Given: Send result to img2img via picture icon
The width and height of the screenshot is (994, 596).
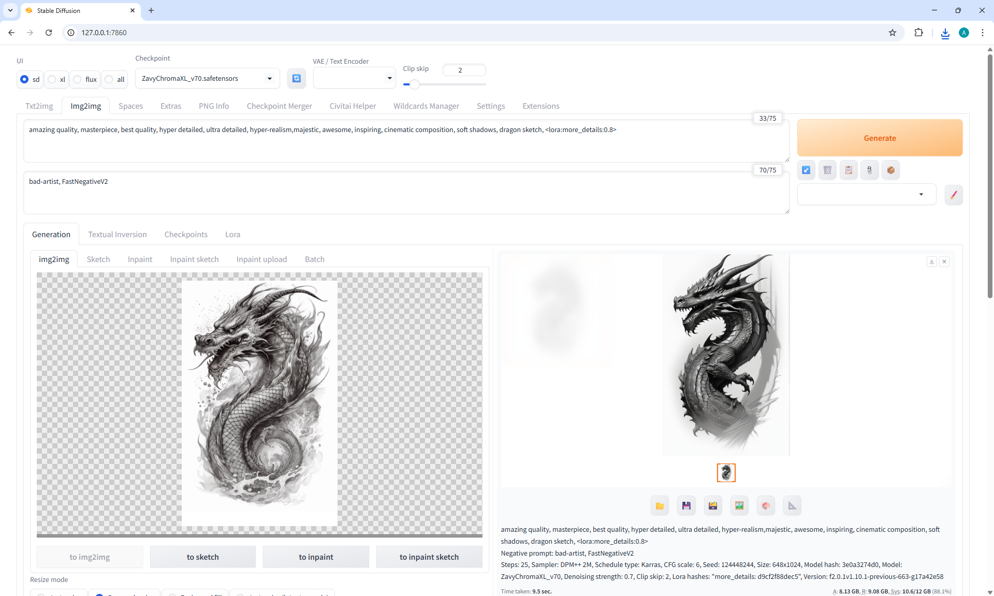Looking at the screenshot, I should (739, 505).
